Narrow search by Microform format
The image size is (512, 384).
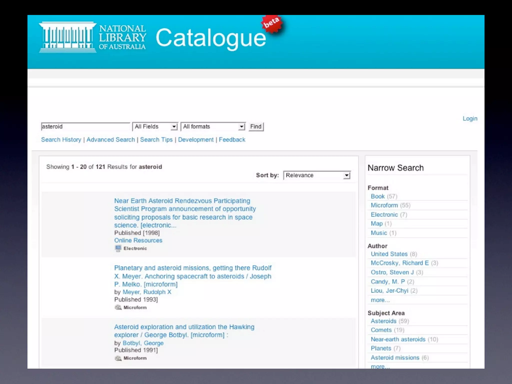(x=384, y=205)
